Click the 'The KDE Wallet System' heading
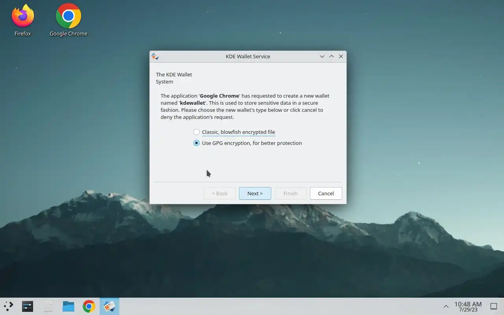The image size is (504, 315). click(174, 78)
